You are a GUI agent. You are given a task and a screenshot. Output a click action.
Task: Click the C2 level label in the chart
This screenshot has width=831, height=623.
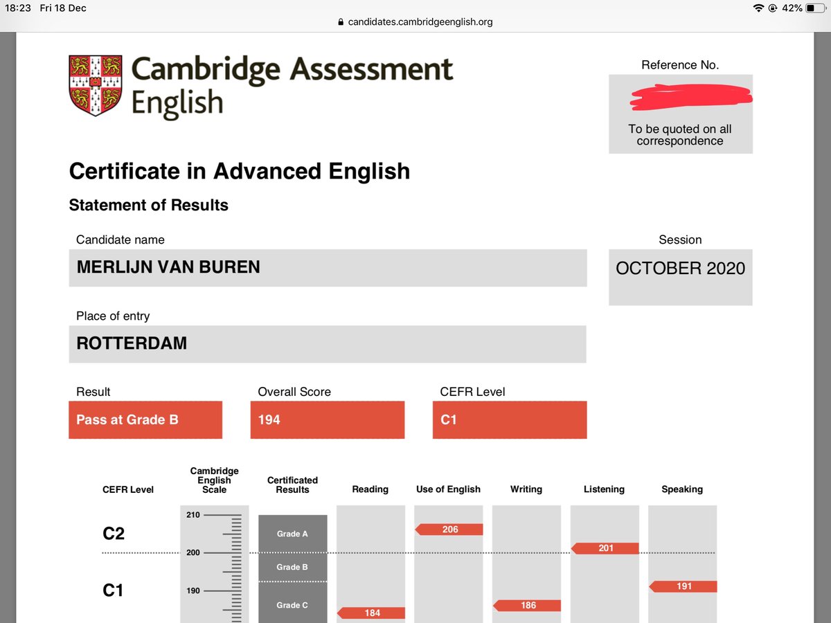(x=113, y=534)
